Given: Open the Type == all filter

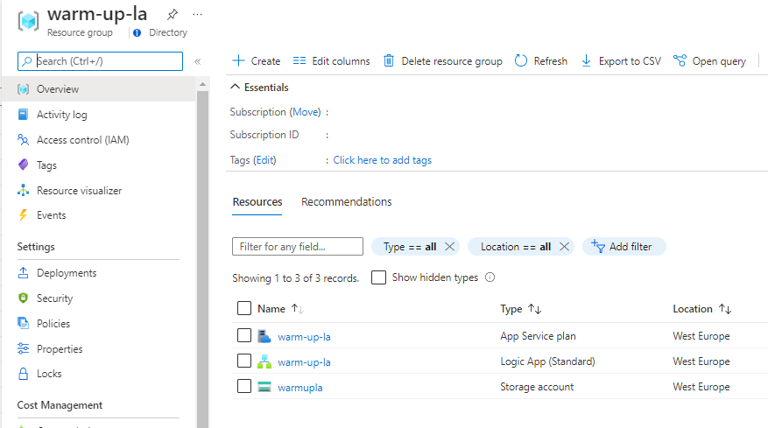Looking at the screenshot, I should (x=410, y=247).
